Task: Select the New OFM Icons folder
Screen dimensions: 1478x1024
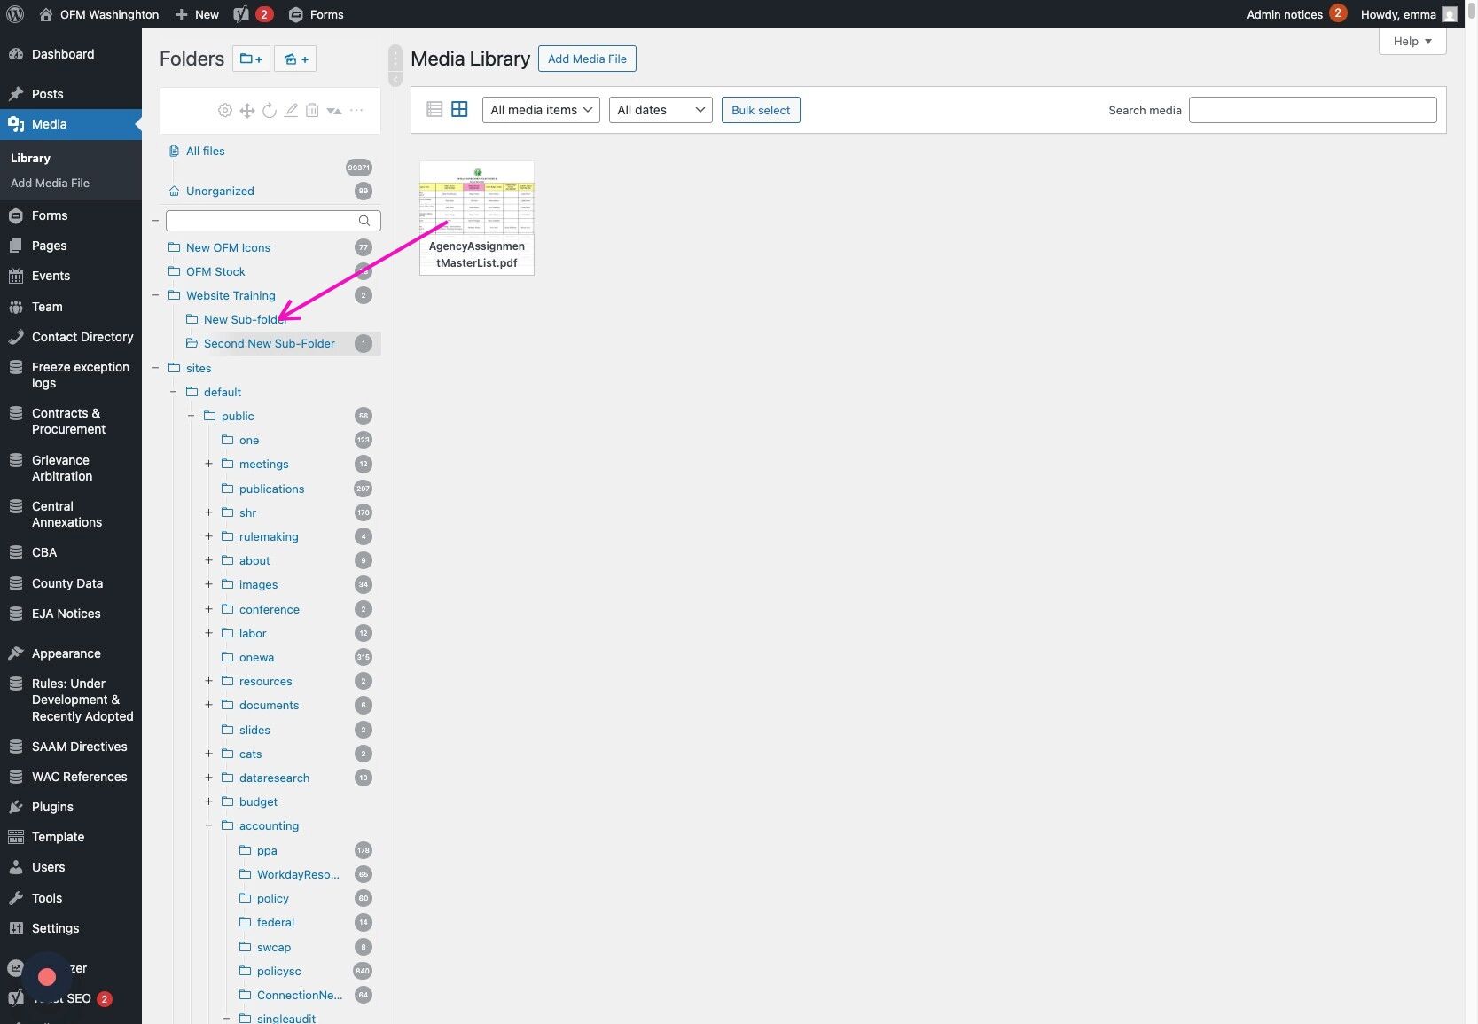Action: (x=228, y=248)
